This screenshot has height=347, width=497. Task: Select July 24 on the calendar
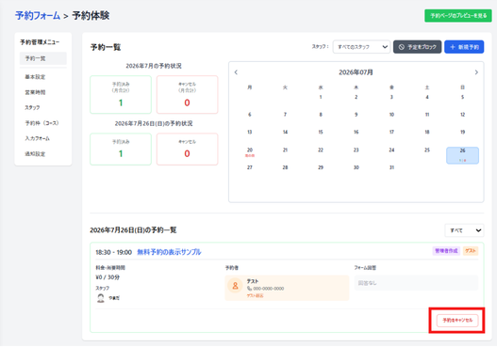pyautogui.click(x=391, y=150)
